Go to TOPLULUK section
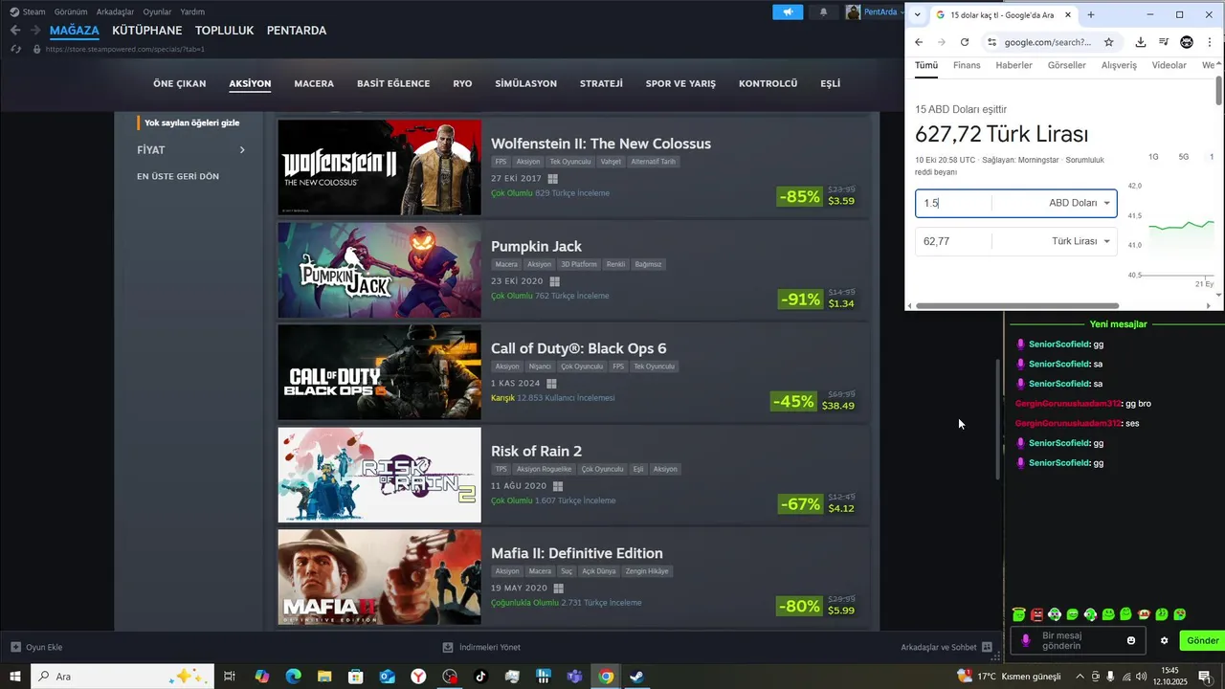The width and height of the screenshot is (1225, 689). (x=224, y=31)
